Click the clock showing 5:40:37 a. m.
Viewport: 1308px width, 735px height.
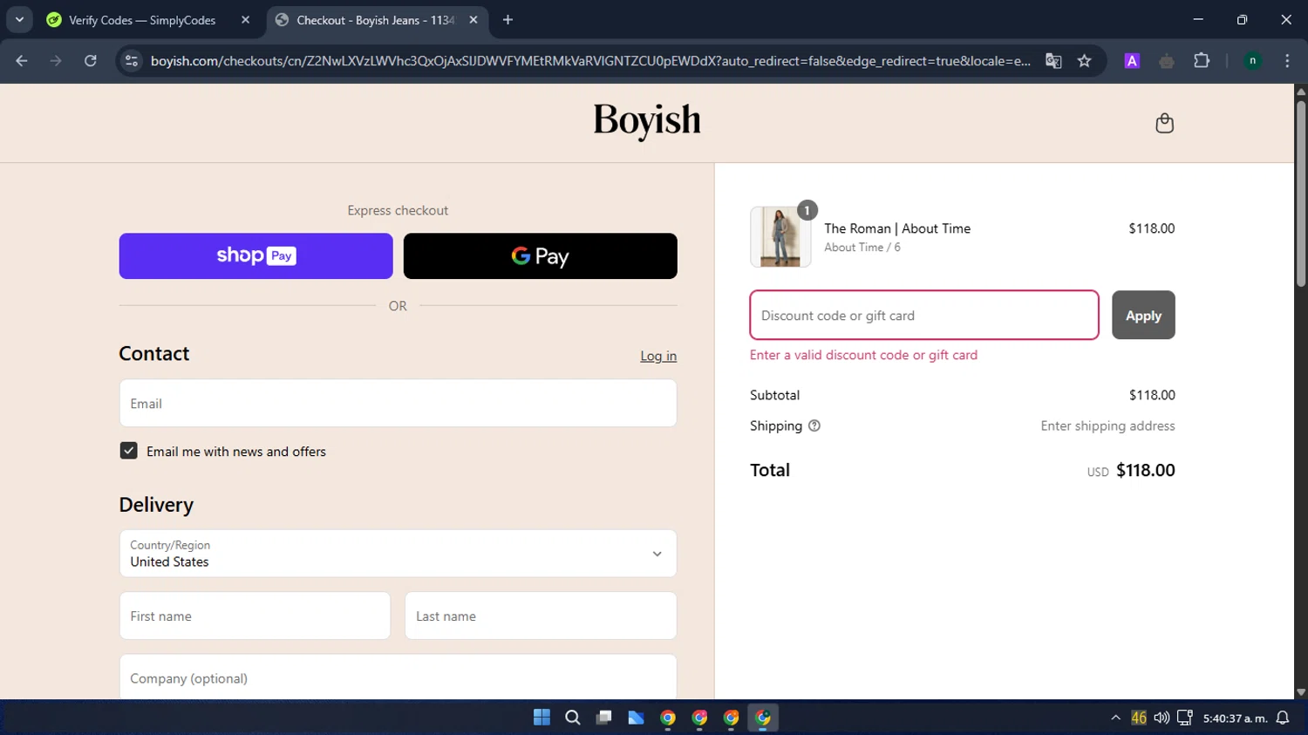1235,718
